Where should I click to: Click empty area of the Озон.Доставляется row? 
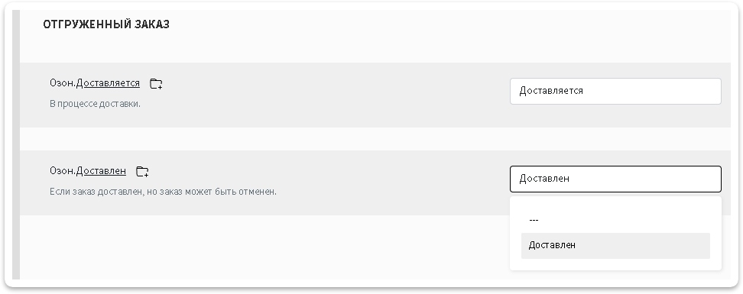click(x=332, y=95)
